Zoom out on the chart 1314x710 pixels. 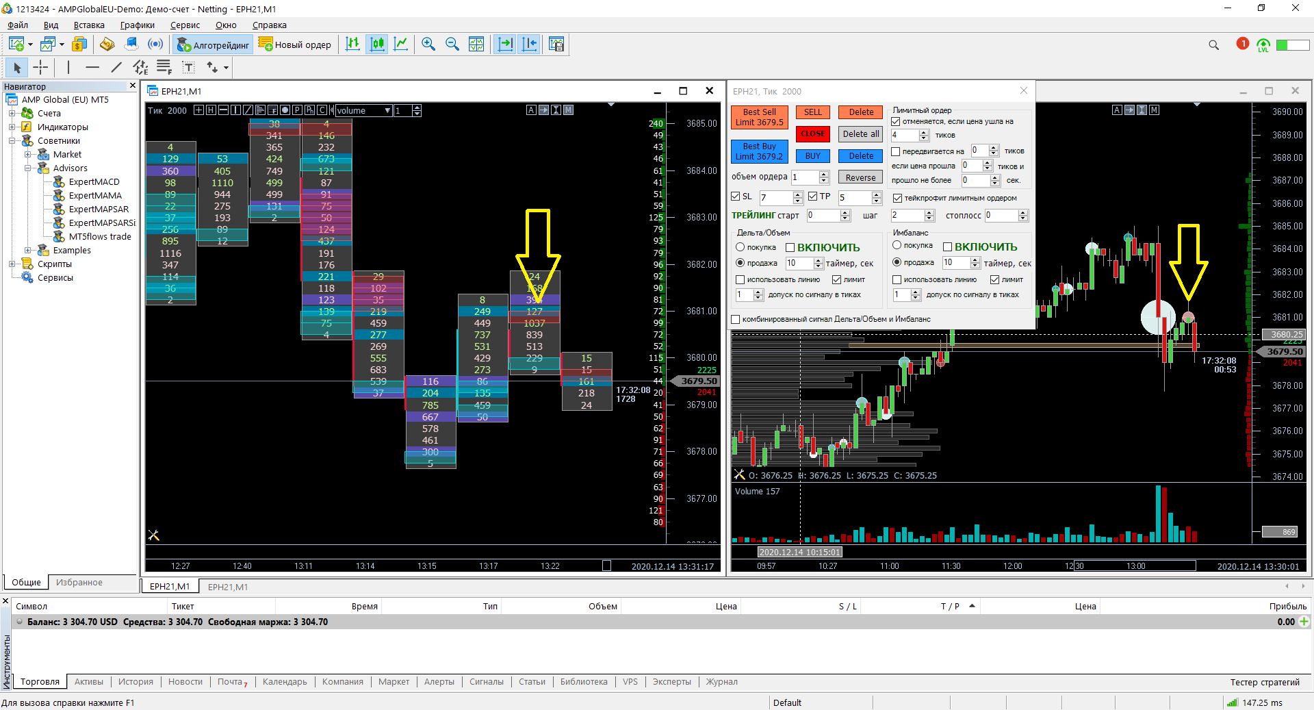coord(452,45)
